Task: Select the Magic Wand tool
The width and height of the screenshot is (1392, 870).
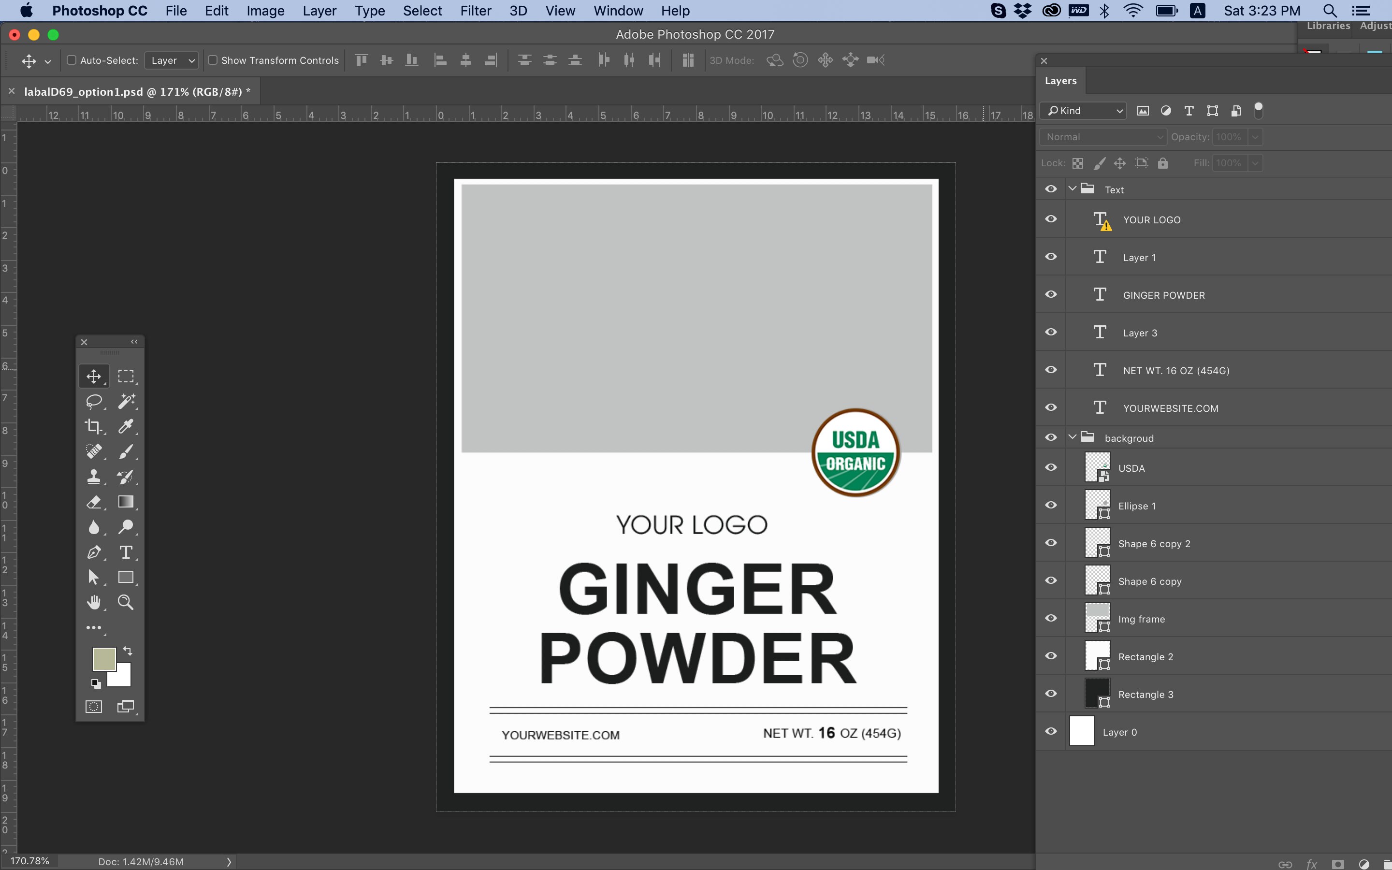Action: (126, 401)
